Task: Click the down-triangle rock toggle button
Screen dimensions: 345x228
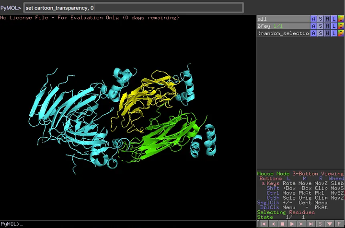Action: 330,224
